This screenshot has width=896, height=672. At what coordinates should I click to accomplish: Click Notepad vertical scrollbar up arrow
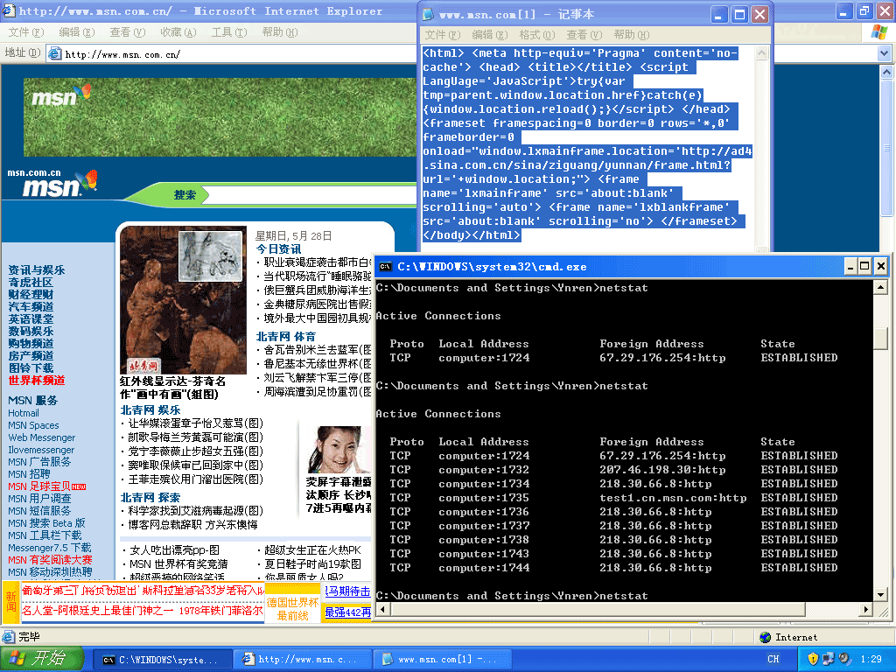761,53
